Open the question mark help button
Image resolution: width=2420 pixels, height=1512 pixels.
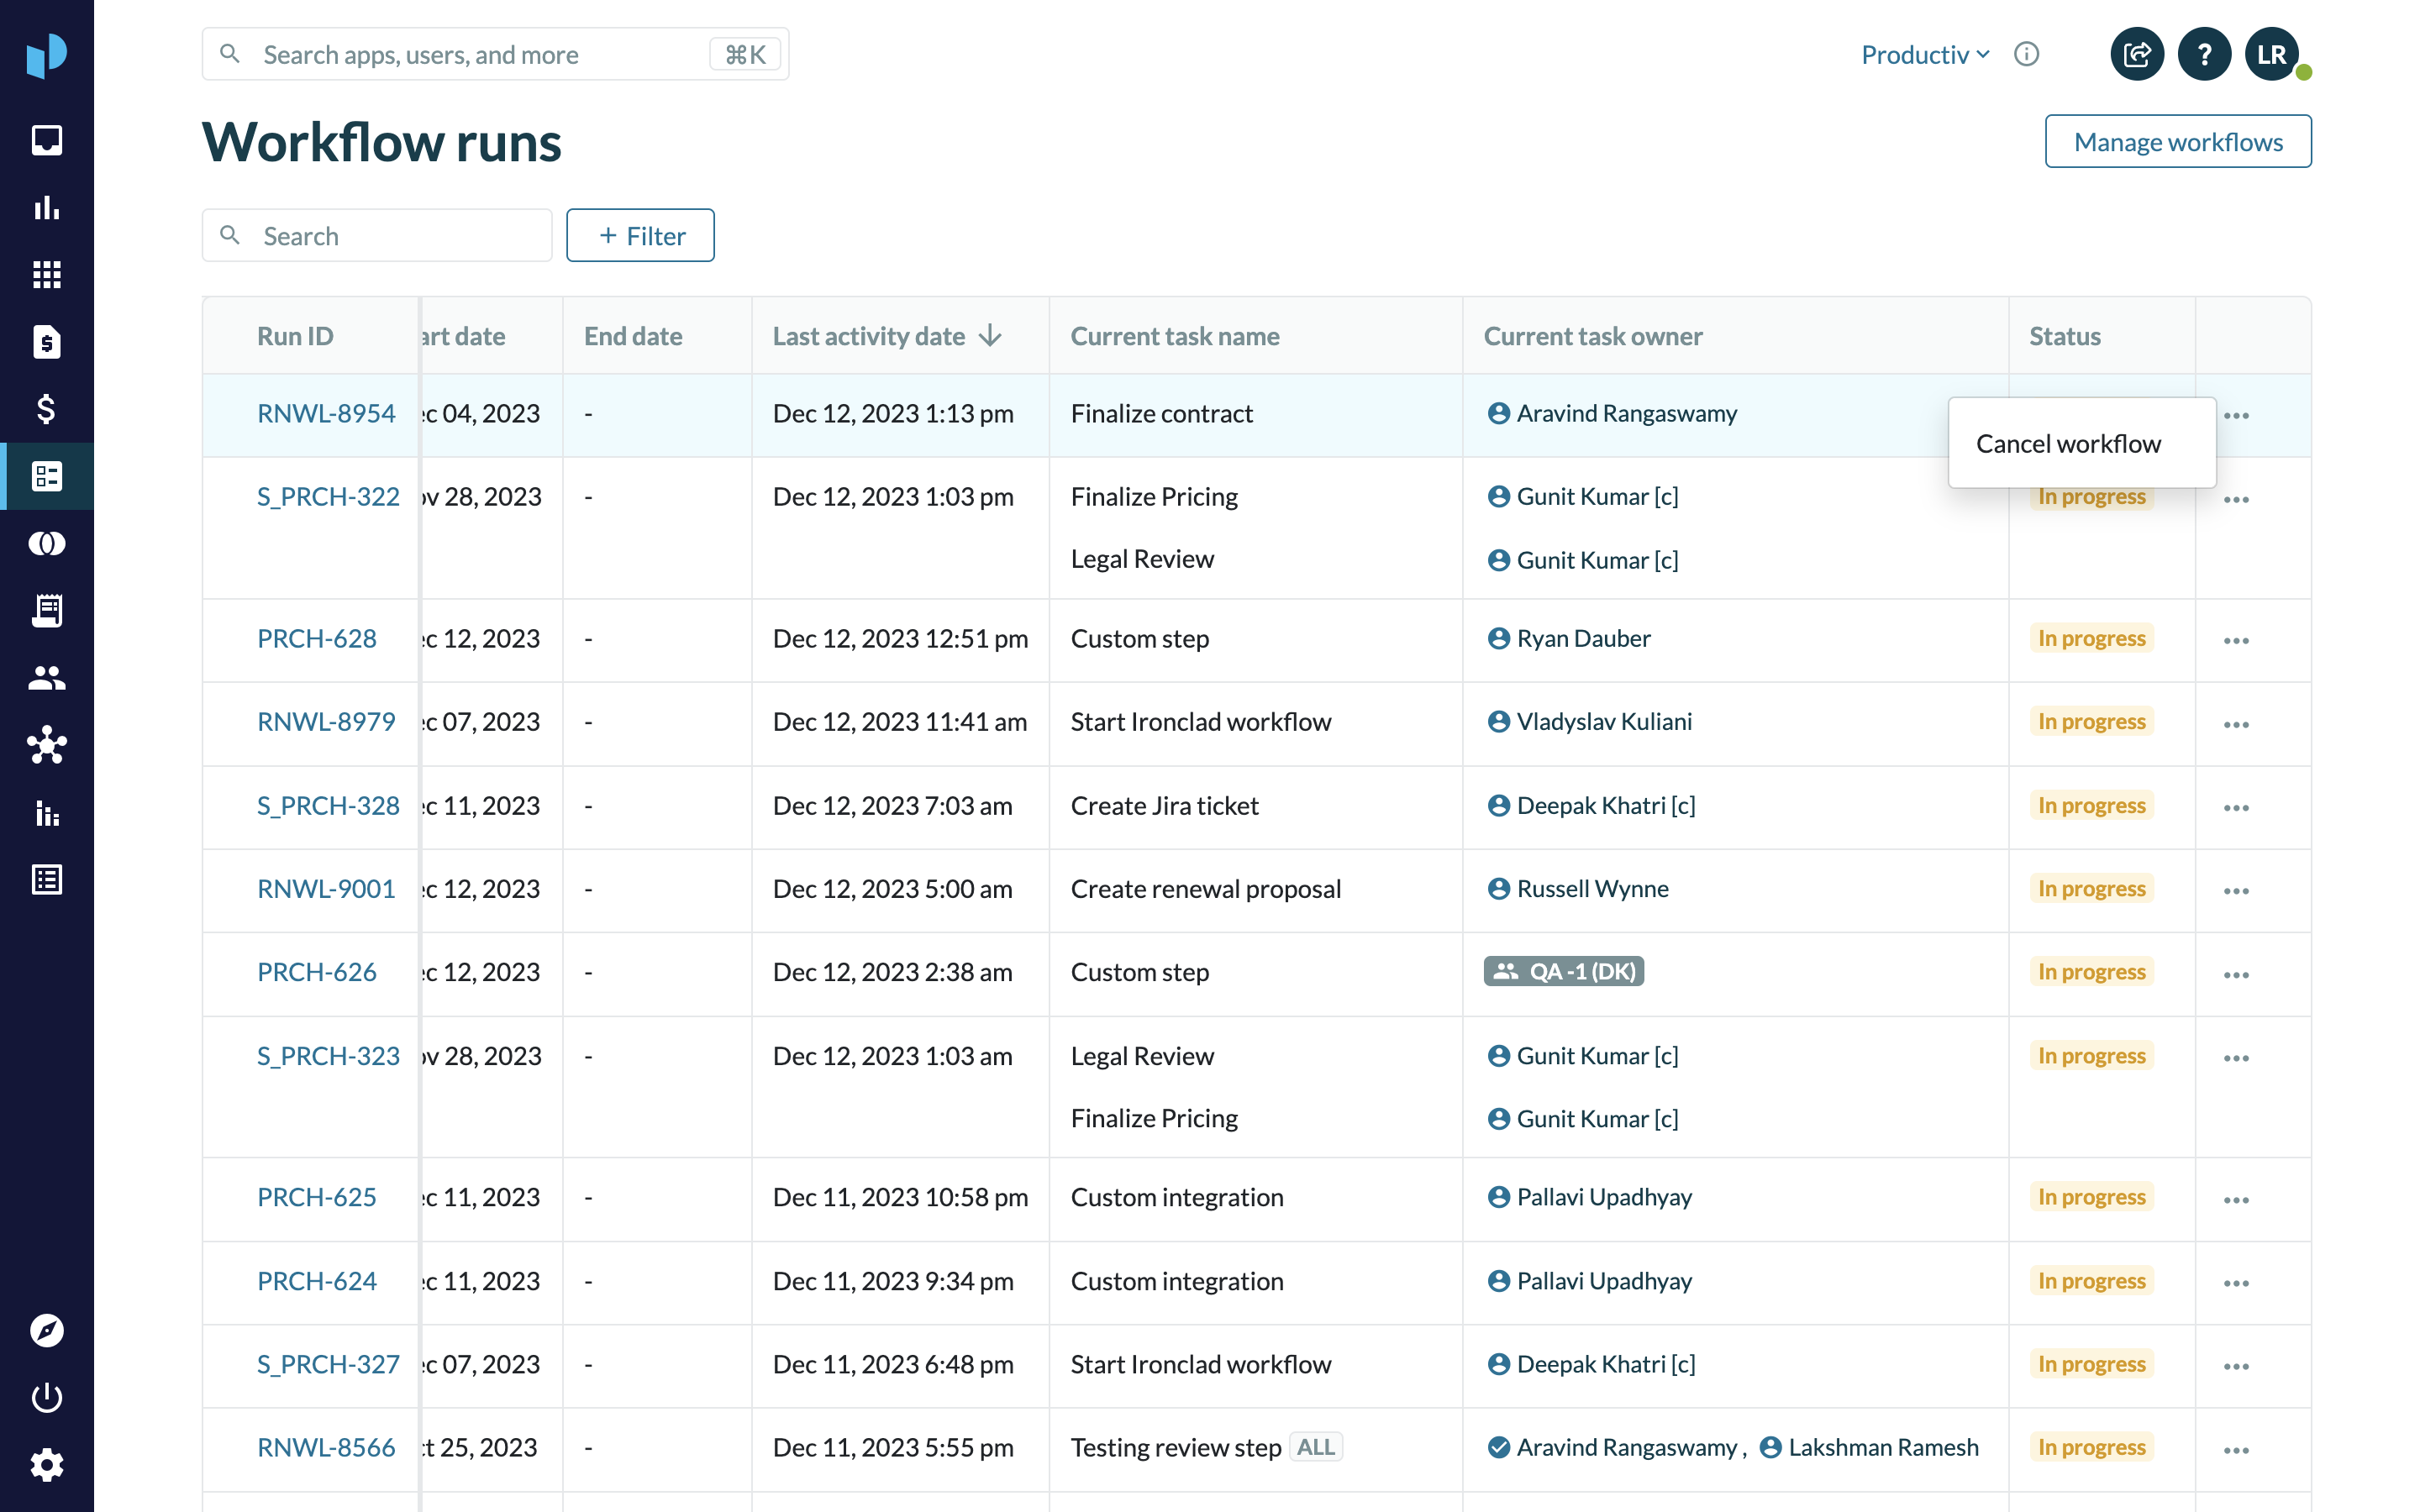2204,54
